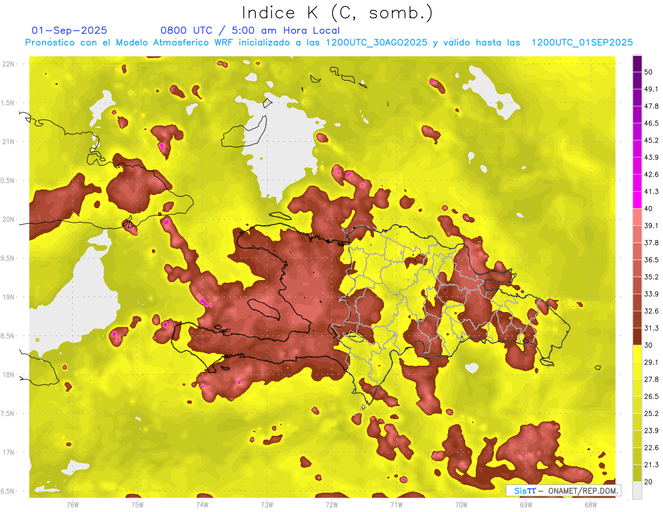The width and height of the screenshot is (663, 512).
Task: Pick the dark brown swatch just above value 30
Action: pyautogui.click(x=637, y=336)
